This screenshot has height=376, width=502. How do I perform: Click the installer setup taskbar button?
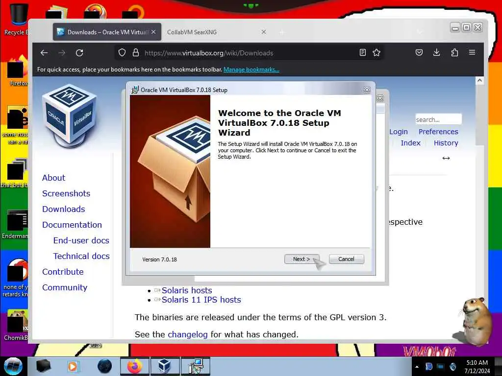point(195,366)
